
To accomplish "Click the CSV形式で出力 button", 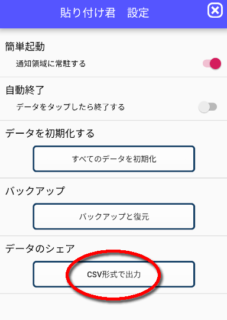I will (x=114, y=274).
